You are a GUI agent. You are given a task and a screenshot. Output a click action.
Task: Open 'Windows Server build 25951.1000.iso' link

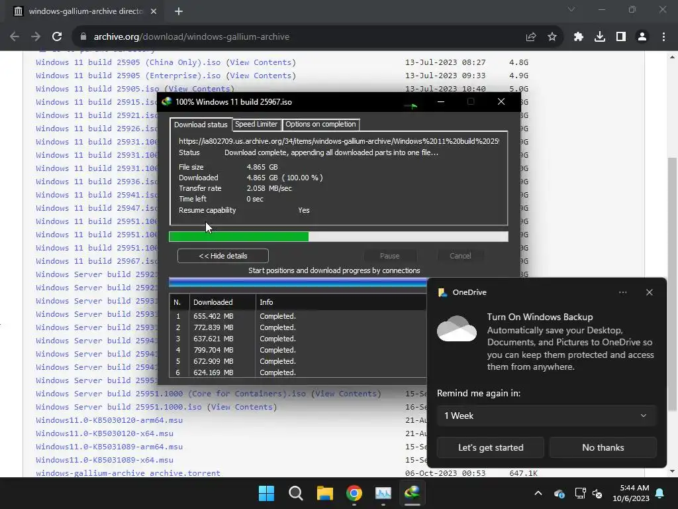coord(119,407)
